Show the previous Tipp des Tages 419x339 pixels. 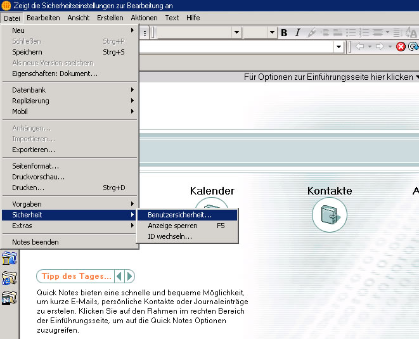pyautogui.click(x=119, y=276)
